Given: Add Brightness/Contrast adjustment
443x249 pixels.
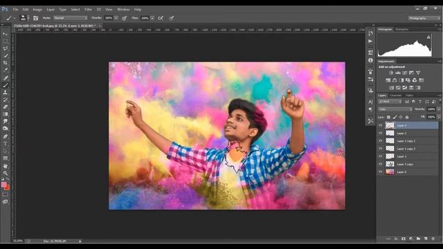Looking at the screenshot, I should [391, 73].
